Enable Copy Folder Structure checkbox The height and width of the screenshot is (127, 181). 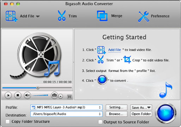(x=8, y=122)
